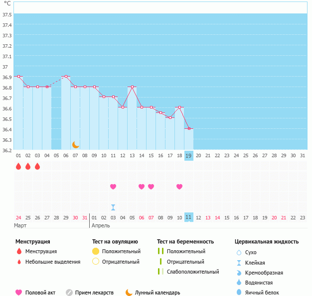312x296 pixels.
Task: Click the temperature point on day 13
Action: tap(132, 87)
